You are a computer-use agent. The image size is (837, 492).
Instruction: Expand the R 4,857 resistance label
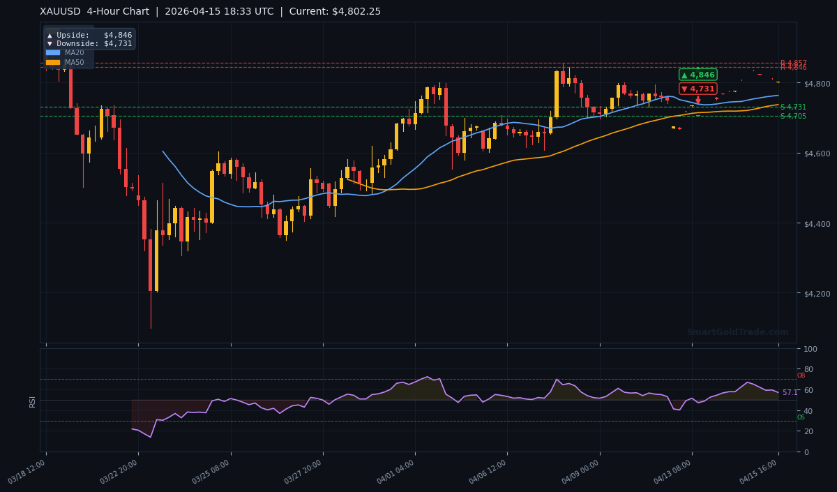pyautogui.click(x=794, y=62)
